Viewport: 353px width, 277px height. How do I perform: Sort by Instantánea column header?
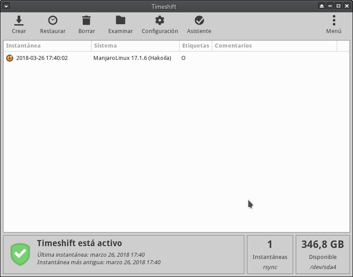(x=47, y=46)
